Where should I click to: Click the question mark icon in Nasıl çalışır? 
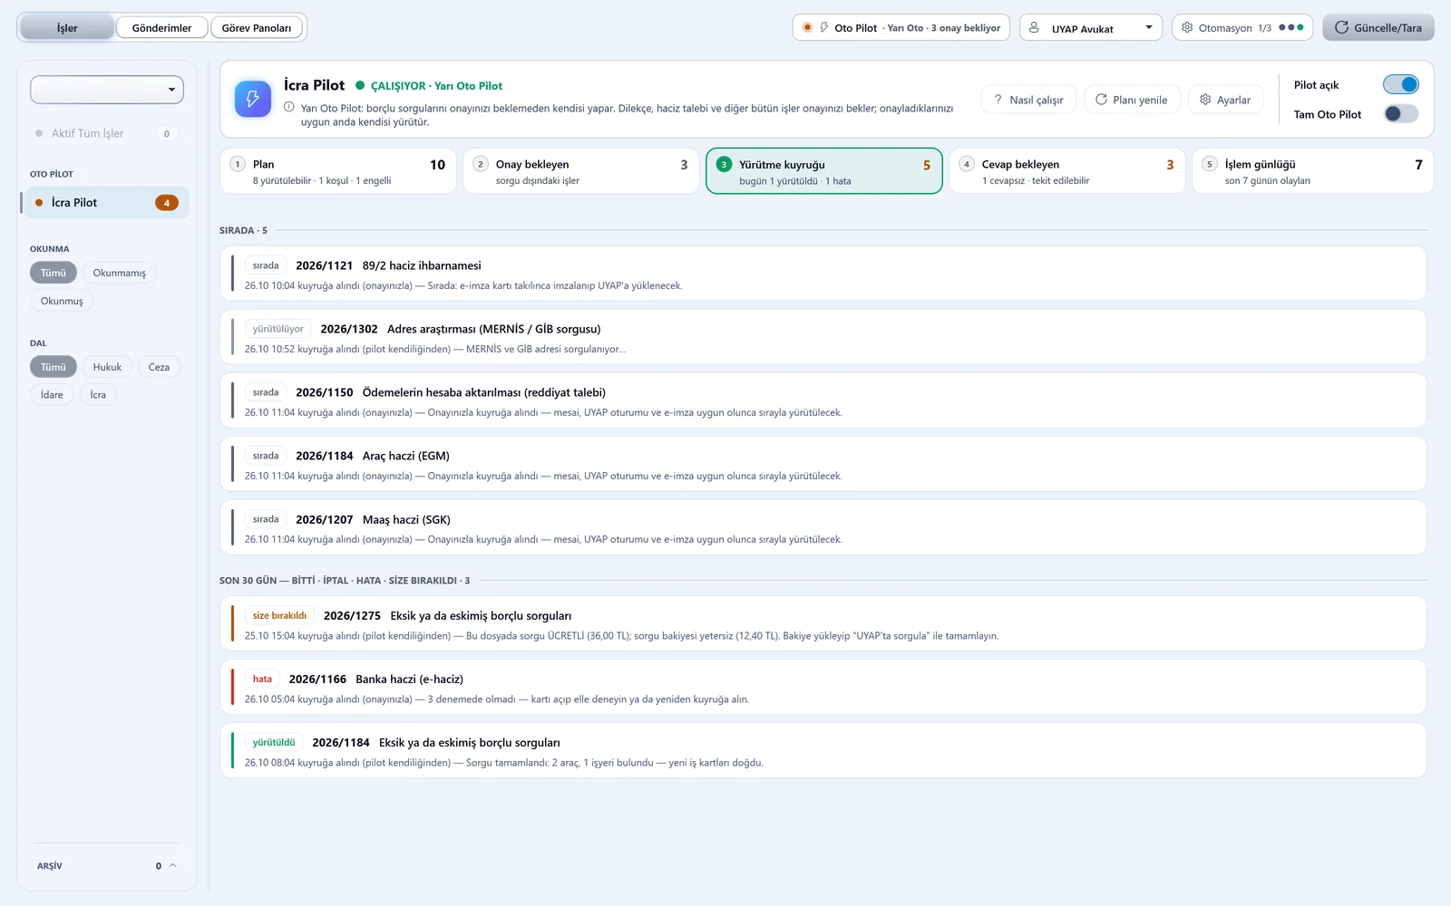(998, 100)
